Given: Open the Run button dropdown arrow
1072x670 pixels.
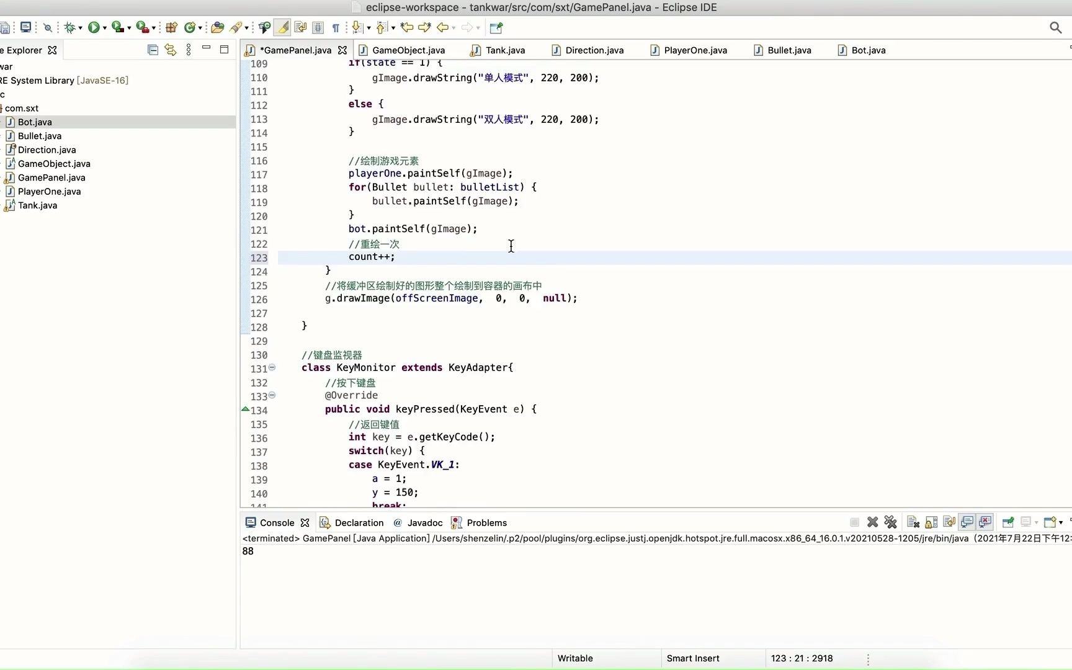Looking at the screenshot, I should (x=104, y=28).
